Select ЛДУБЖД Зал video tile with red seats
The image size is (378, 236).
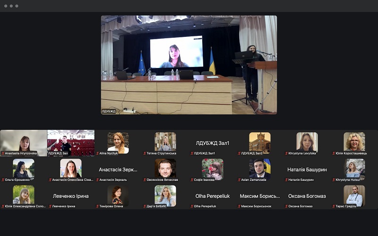click(71, 142)
